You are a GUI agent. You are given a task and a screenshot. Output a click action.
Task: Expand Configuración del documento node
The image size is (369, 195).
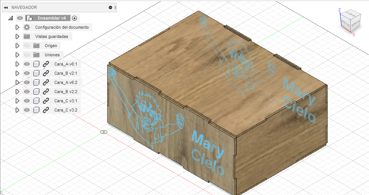[17, 27]
